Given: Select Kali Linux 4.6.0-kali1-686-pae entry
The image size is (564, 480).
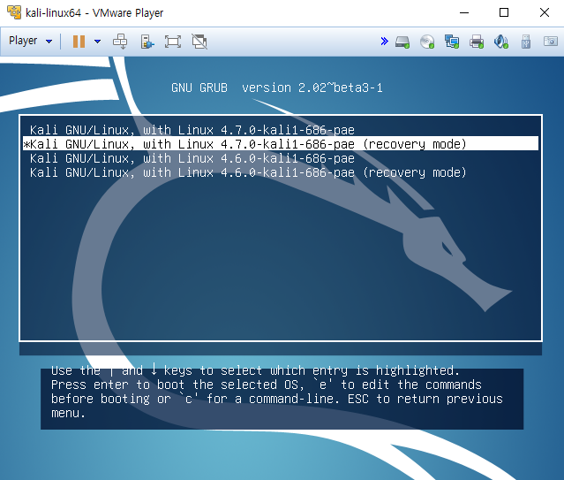Looking at the screenshot, I should (x=281, y=158).
